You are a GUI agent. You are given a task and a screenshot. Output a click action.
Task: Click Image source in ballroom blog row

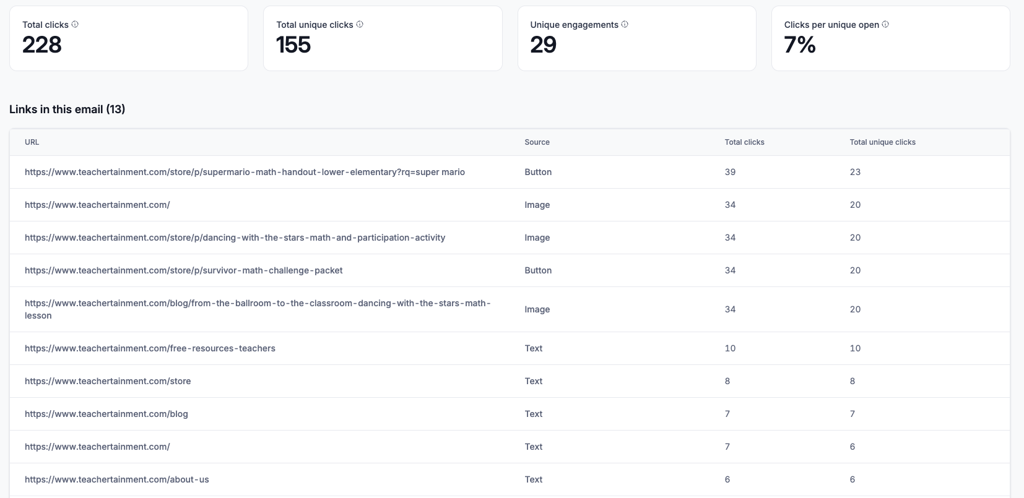click(537, 309)
